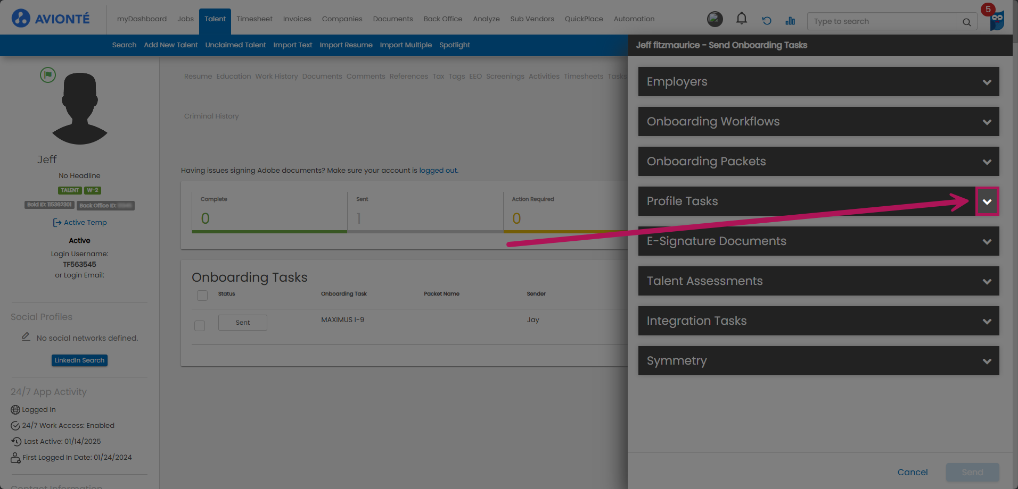This screenshot has height=489, width=1018.
Task: Open the Sub Vendors menu
Action: click(x=532, y=19)
